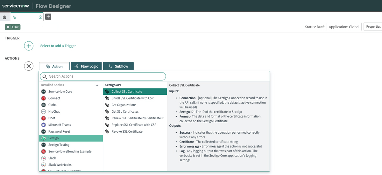Focus the Search Actions field
The height and width of the screenshot is (175, 382).
click(x=105, y=76)
